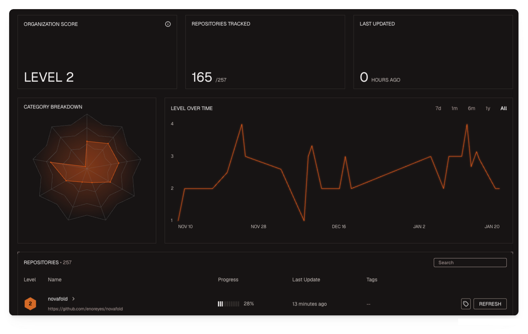Sort by the Name column header
The width and height of the screenshot is (528, 334).
point(54,280)
